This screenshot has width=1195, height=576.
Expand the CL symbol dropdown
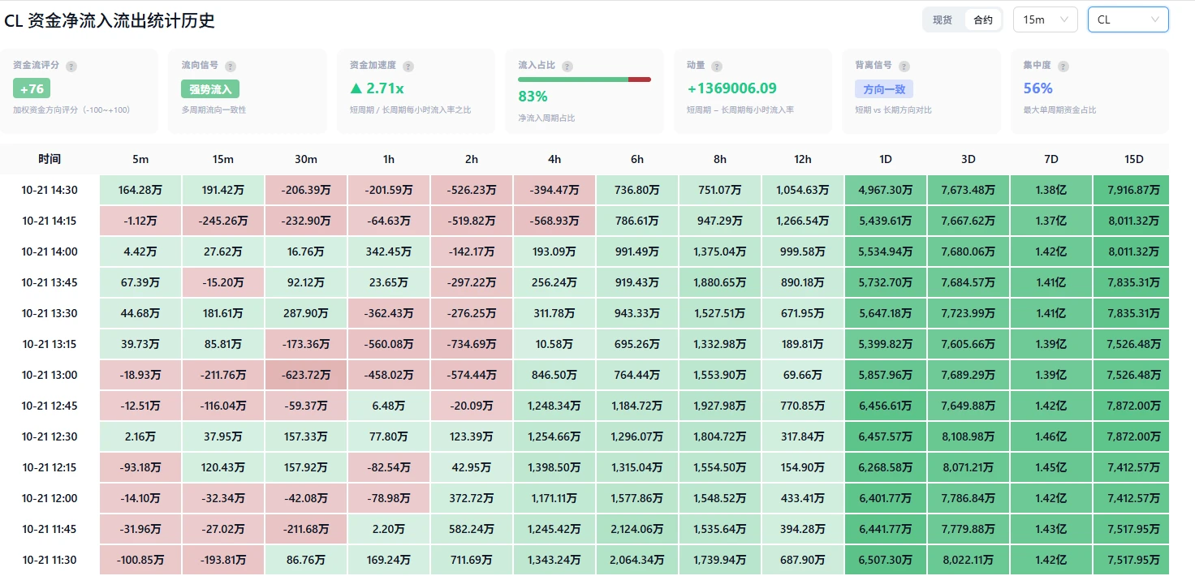tap(1128, 19)
